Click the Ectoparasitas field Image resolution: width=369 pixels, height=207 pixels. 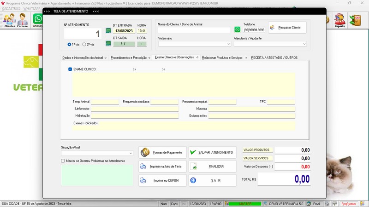[251, 116]
